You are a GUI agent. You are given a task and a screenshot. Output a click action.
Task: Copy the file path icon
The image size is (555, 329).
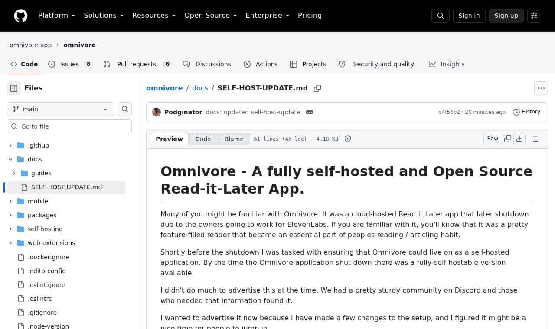(x=317, y=88)
